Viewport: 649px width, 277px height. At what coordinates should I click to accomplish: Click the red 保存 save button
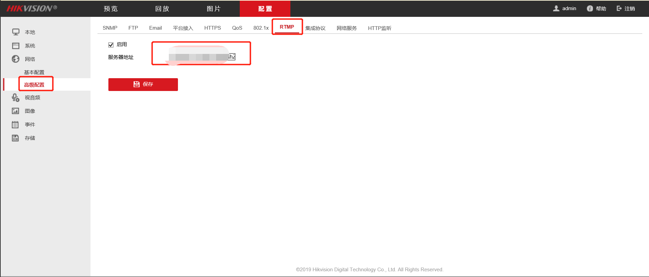coord(143,85)
